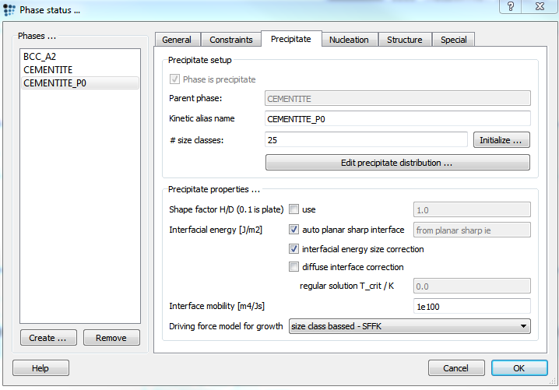The height and width of the screenshot is (390, 559).
Task: Open the Constraints tab
Action: [x=231, y=40]
